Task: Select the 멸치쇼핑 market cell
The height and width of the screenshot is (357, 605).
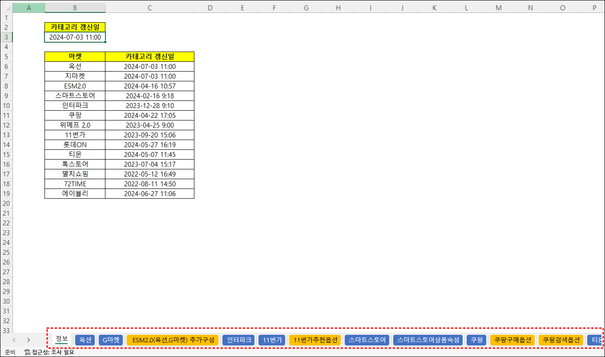Action: click(75, 174)
